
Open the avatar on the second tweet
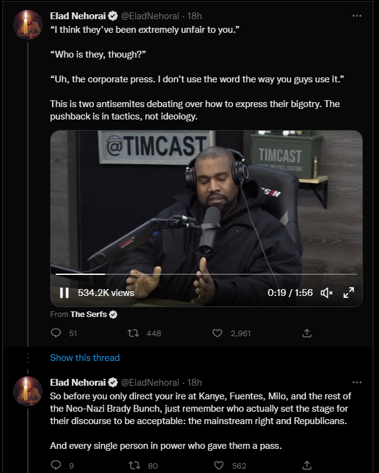[x=28, y=391]
